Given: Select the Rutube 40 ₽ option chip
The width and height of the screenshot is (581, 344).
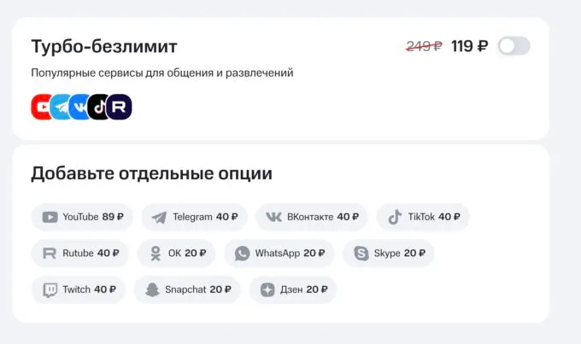Looking at the screenshot, I should (80, 254).
